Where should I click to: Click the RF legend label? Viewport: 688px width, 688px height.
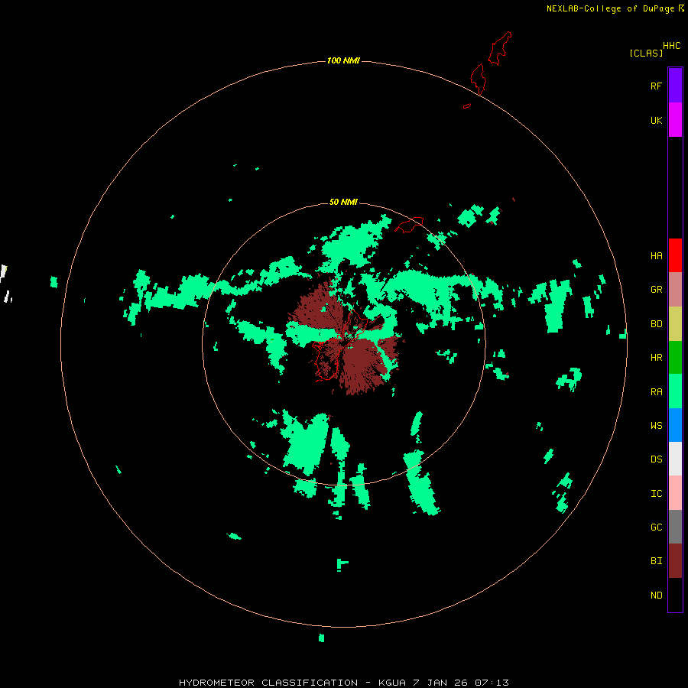[x=656, y=86]
